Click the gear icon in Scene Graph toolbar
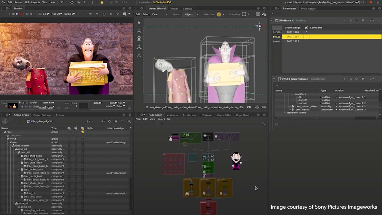 point(109,121)
